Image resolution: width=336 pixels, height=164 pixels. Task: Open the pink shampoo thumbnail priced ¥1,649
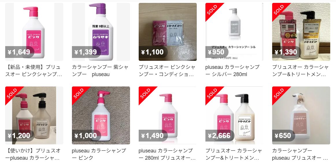(34, 32)
